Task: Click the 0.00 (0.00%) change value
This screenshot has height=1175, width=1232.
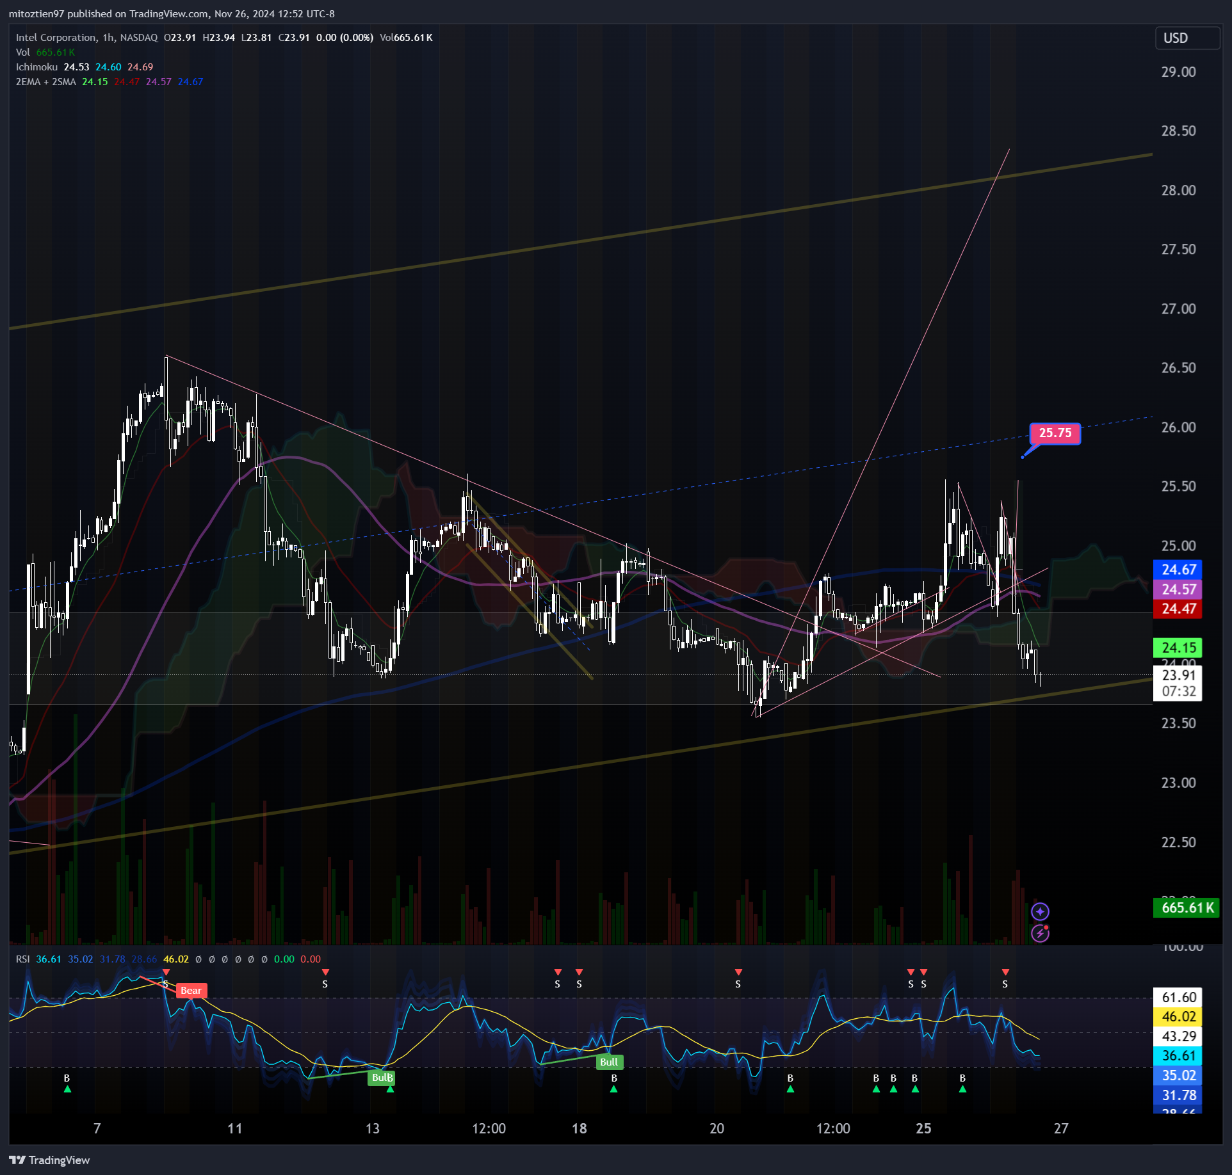Action: 344,38
